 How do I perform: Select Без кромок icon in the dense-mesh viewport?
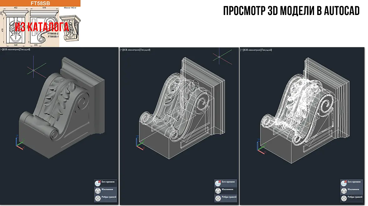click(x=344, y=183)
